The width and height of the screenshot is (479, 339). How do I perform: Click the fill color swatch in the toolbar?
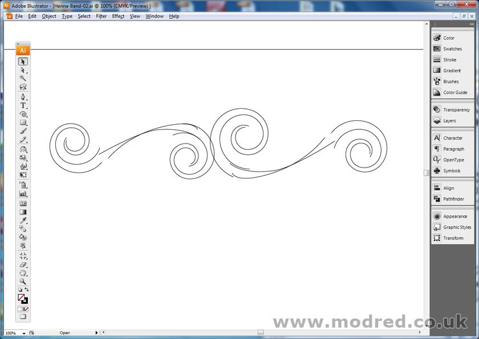point(21,299)
